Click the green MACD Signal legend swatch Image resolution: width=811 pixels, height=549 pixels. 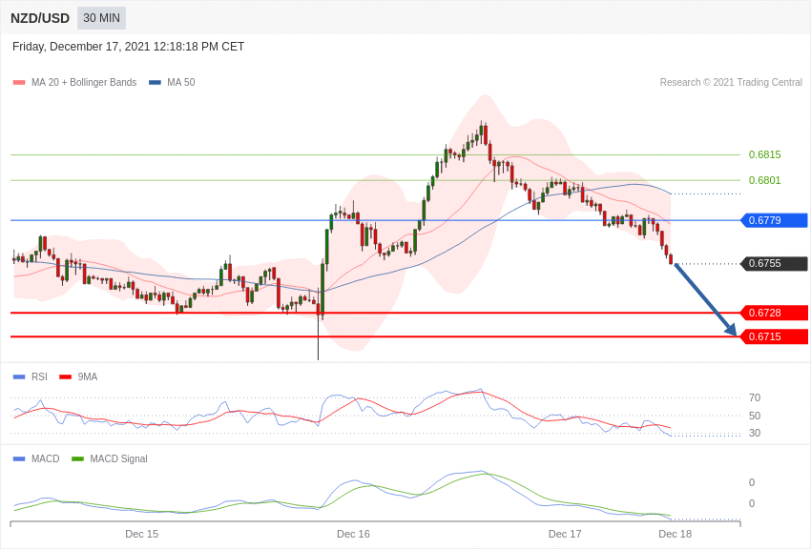coord(77,458)
